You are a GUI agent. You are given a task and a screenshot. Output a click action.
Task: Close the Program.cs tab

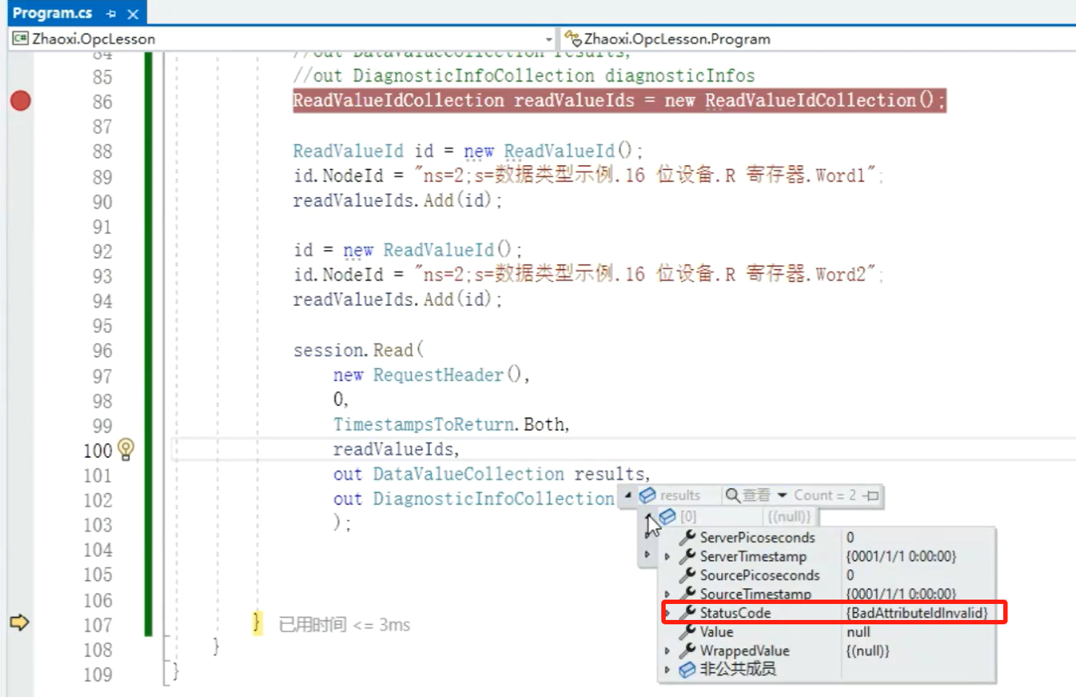pos(132,14)
